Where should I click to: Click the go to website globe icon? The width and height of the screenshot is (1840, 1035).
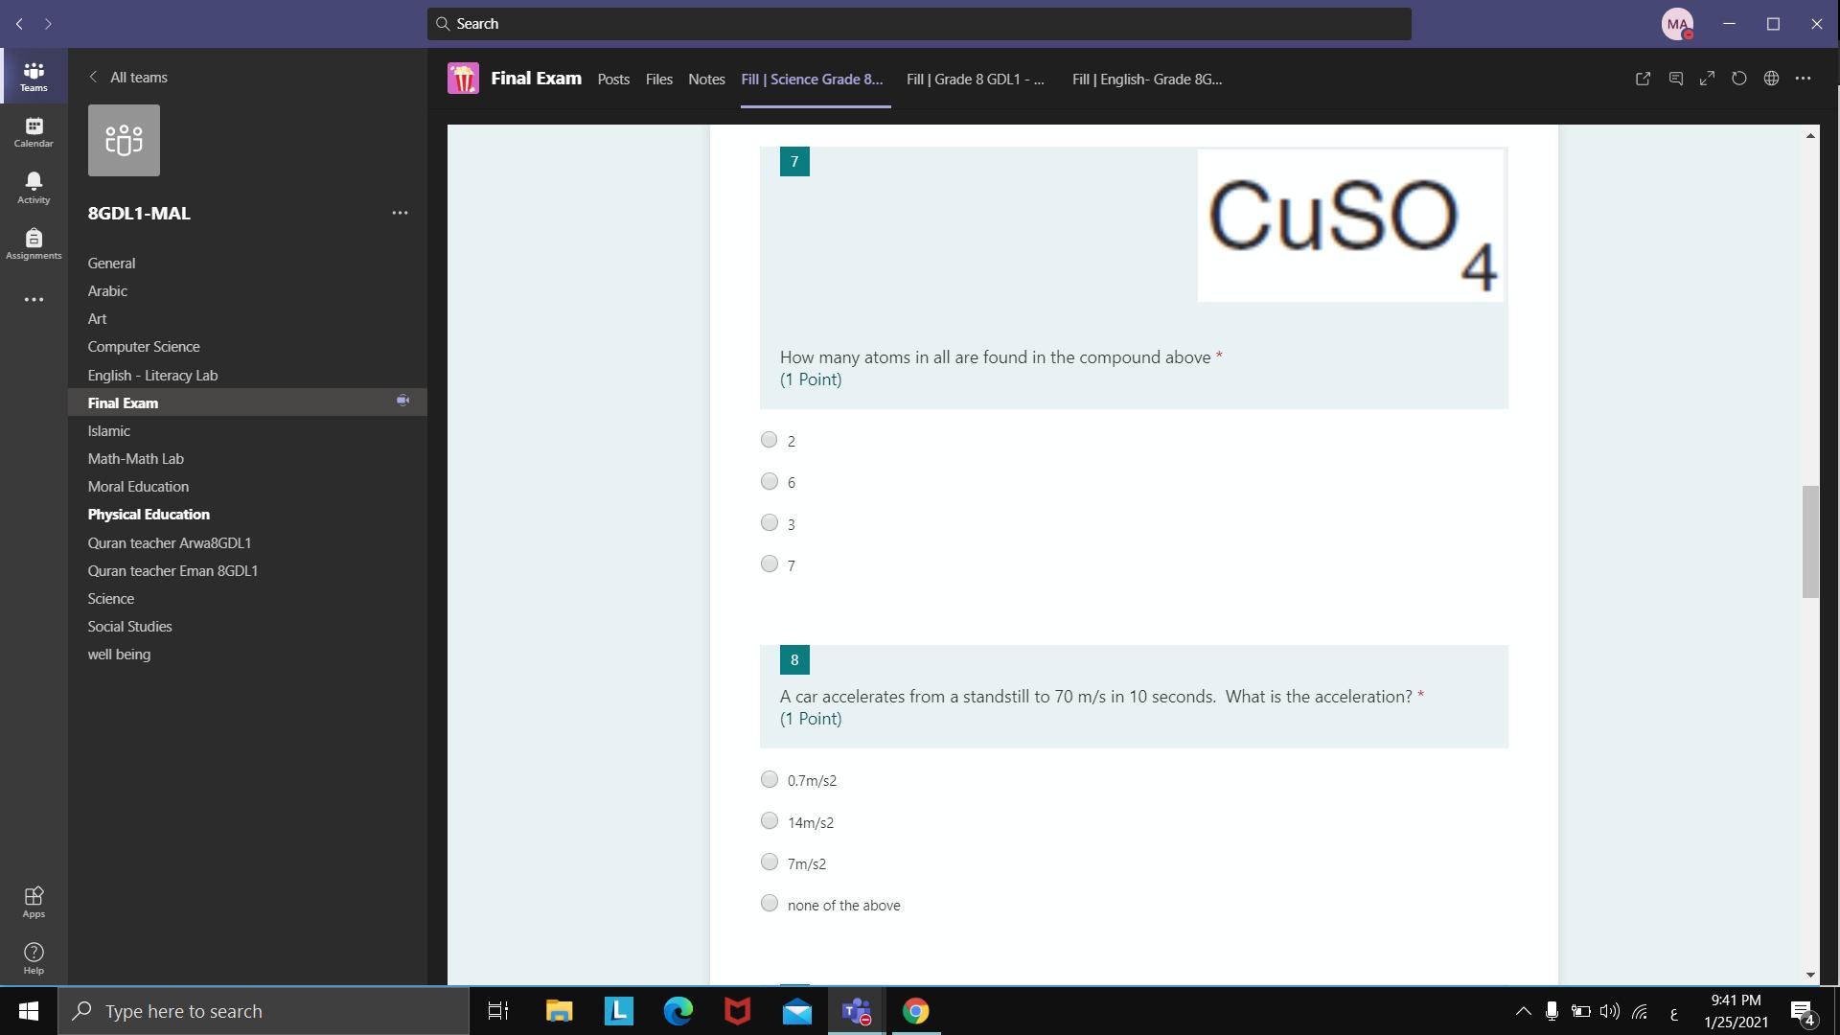point(1771,79)
